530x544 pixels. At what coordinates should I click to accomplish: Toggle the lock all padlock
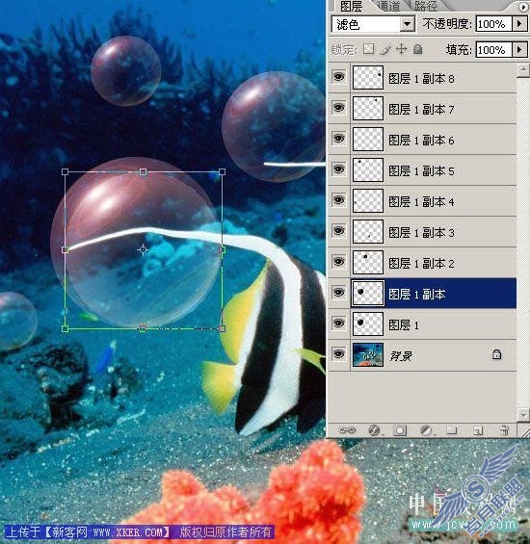click(418, 49)
